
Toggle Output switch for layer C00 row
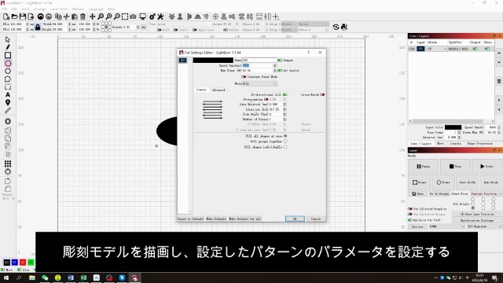click(x=475, y=49)
